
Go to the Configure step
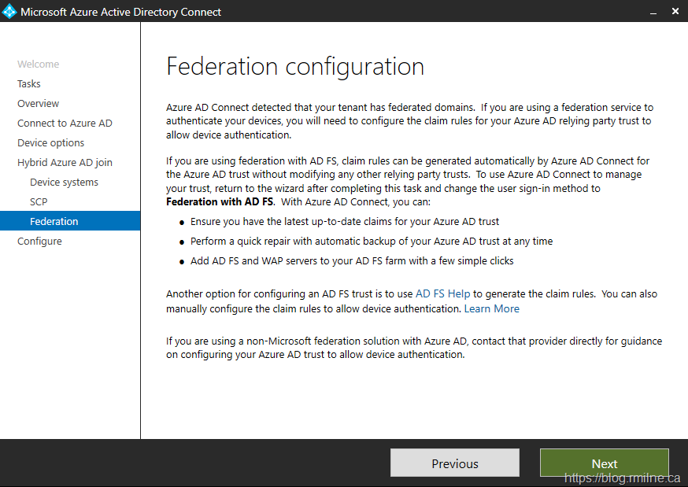(39, 242)
